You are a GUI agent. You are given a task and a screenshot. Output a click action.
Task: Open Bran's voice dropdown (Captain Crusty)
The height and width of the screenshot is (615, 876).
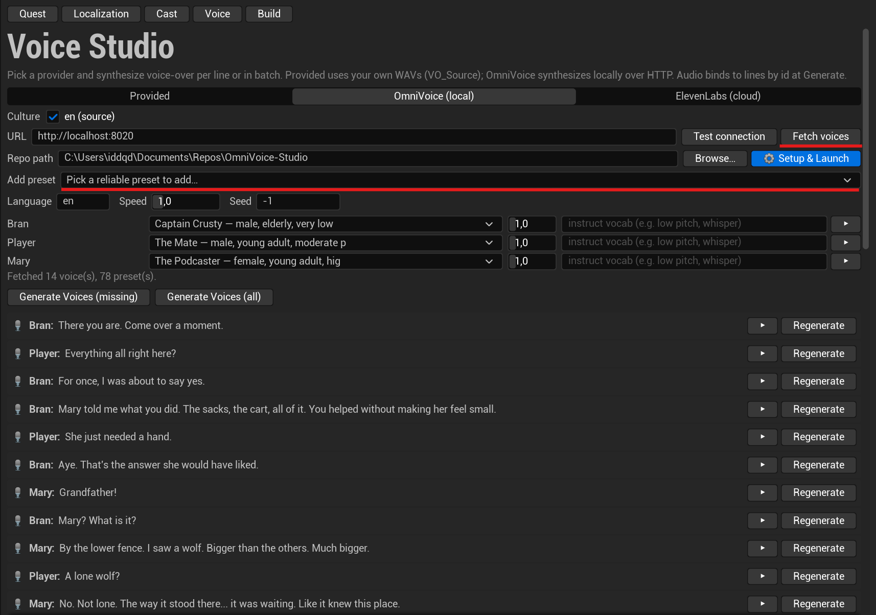click(x=326, y=224)
